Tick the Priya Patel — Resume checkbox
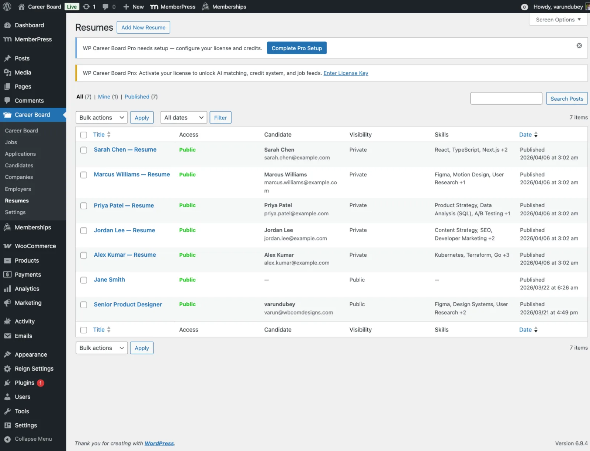Image resolution: width=590 pixels, height=451 pixels. (84, 206)
